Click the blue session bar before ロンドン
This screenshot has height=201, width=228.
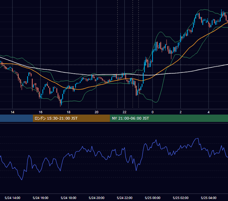16,118
